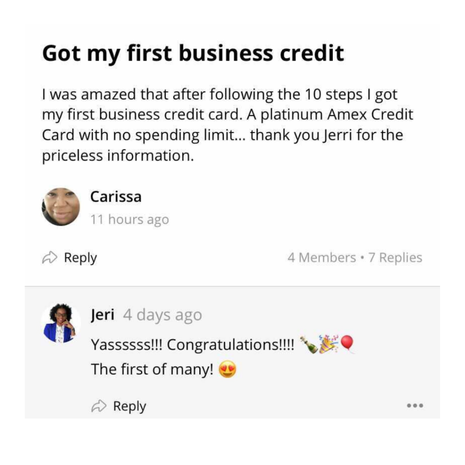View the '4 Members' participant count
The height and width of the screenshot is (465, 465).
[322, 258]
